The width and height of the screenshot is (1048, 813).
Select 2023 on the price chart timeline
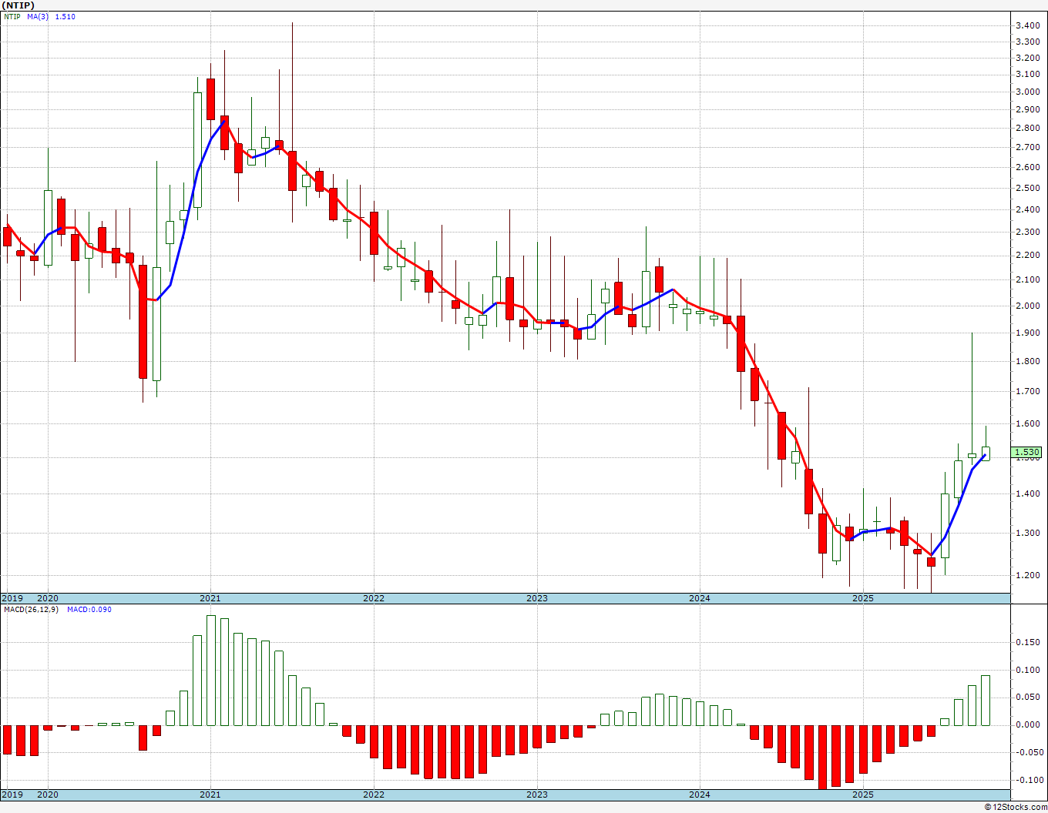[x=536, y=598]
